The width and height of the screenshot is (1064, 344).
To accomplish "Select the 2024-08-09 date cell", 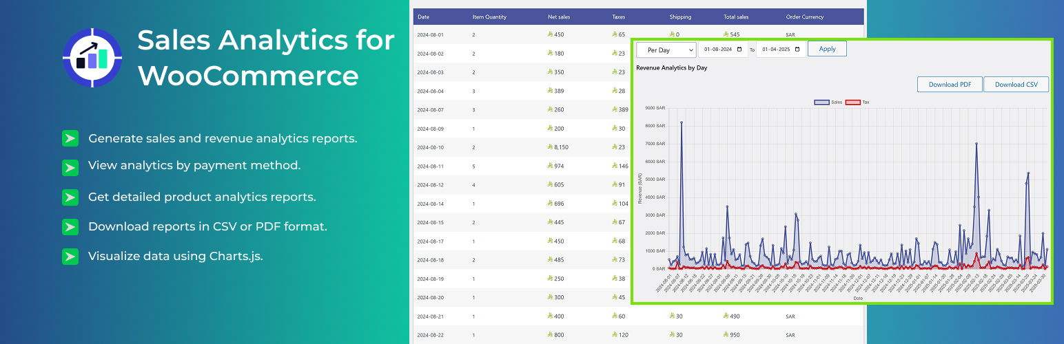I will (x=430, y=129).
